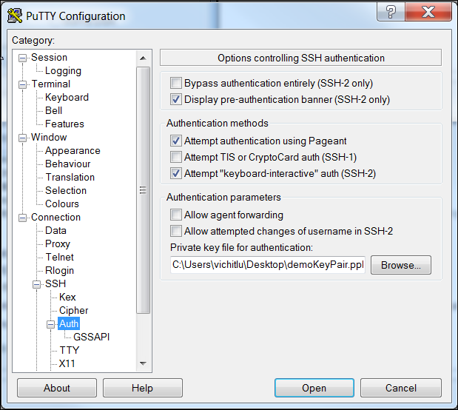Viewport: 458px width, 410px height.
Task: Click the Browse... button for key file
Action: [x=400, y=265]
